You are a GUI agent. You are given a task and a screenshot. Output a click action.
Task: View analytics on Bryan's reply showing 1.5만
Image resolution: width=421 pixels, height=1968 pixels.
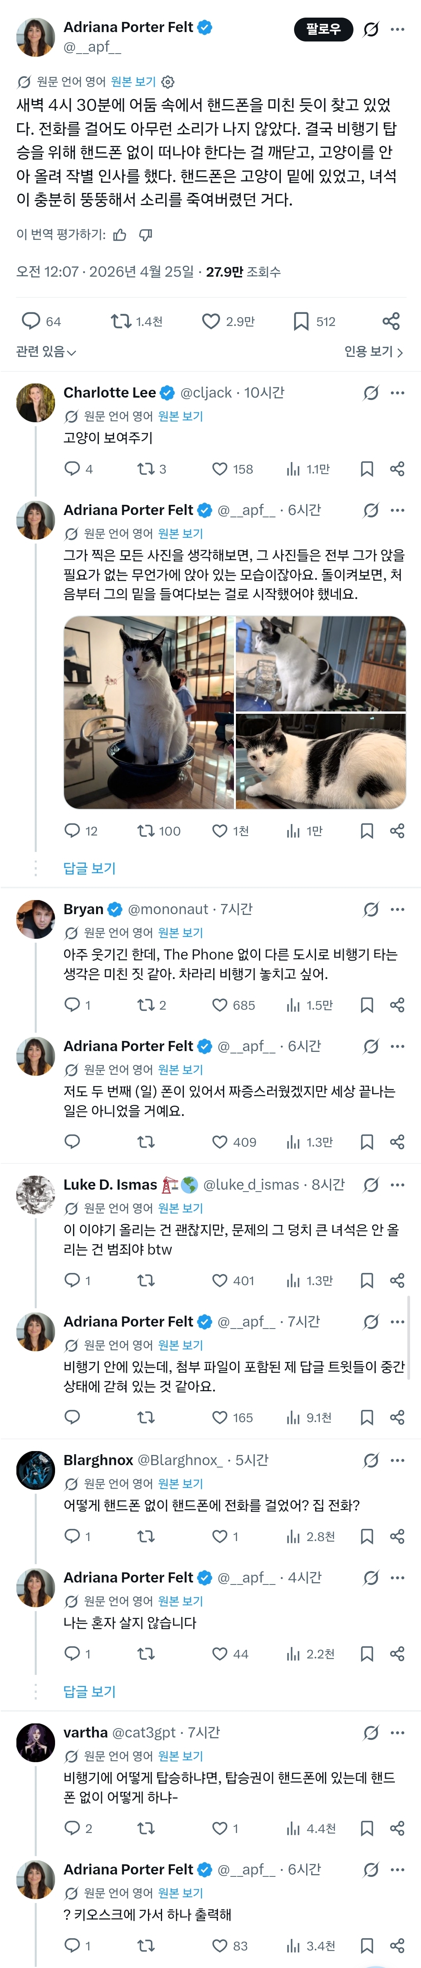tap(293, 1005)
